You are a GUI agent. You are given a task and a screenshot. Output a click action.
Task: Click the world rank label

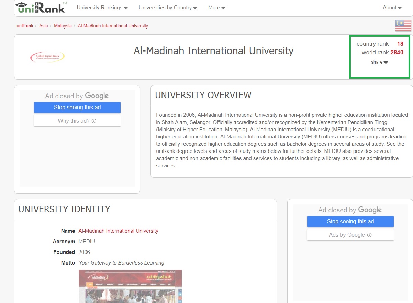pyautogui.click(x=375, y=53)
